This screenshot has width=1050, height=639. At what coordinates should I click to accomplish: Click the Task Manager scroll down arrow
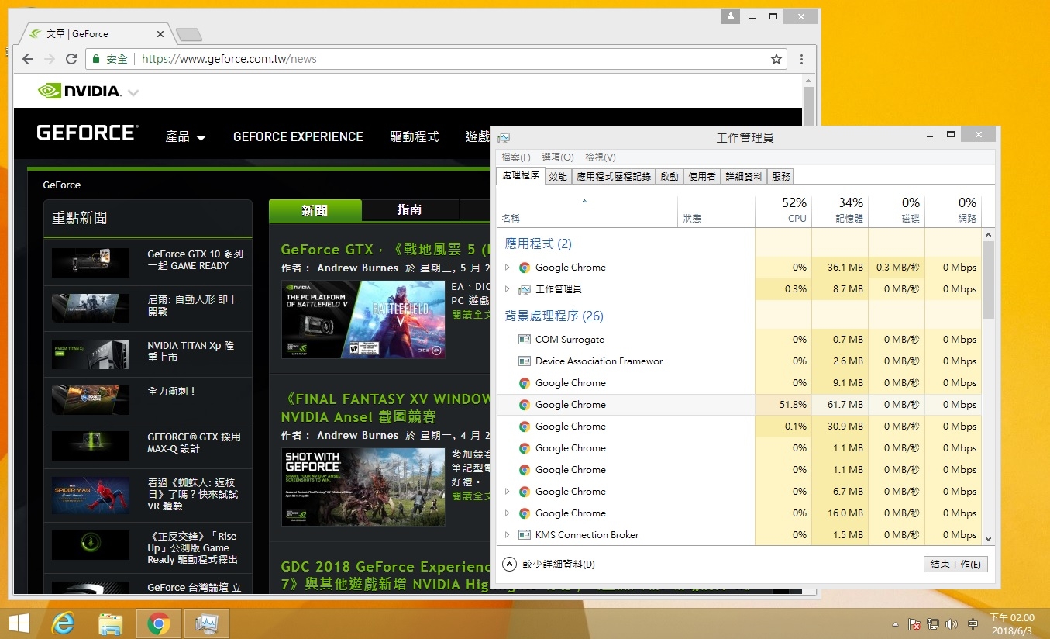pyautogui.click(x=988, y=538)
